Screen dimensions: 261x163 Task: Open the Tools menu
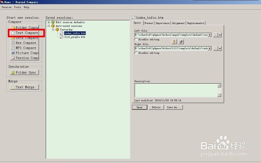click(17, 7)
